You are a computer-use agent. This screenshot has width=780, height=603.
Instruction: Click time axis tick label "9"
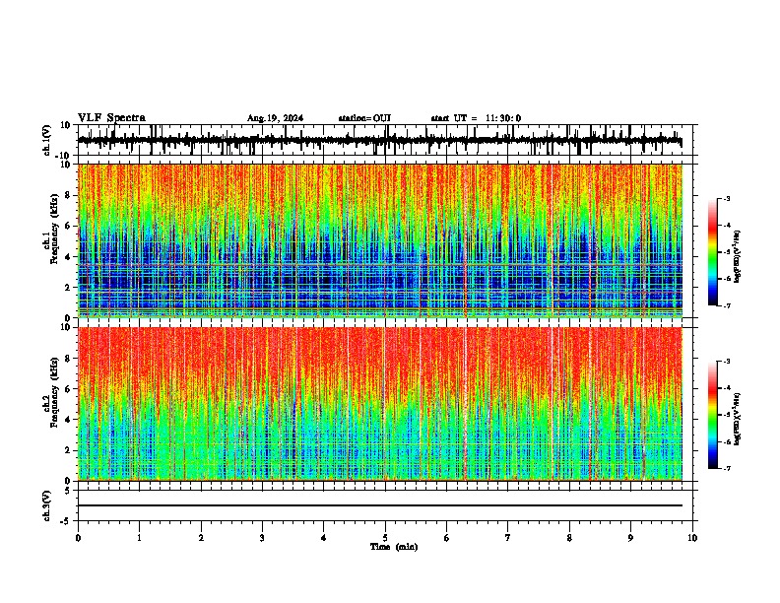630,538
